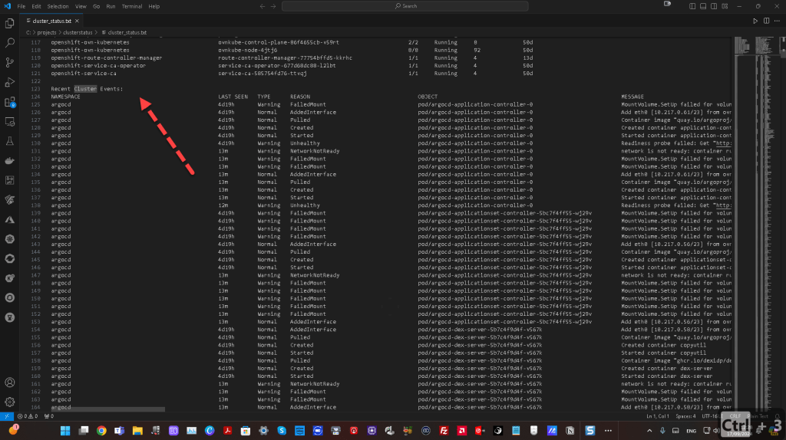The image size is (786, 440).
Task: Open the View menu
Action: pyautogui.click(x=81, y=6)
